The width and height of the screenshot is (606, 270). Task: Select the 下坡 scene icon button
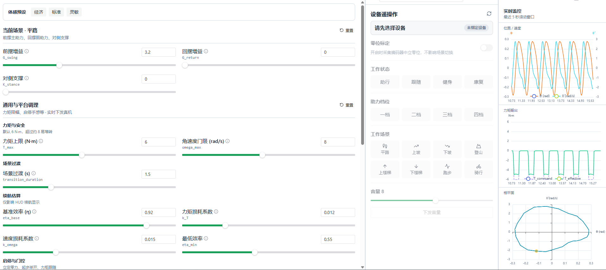point(447,149)
